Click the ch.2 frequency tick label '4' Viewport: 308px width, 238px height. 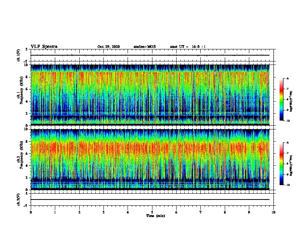point(27,166)
